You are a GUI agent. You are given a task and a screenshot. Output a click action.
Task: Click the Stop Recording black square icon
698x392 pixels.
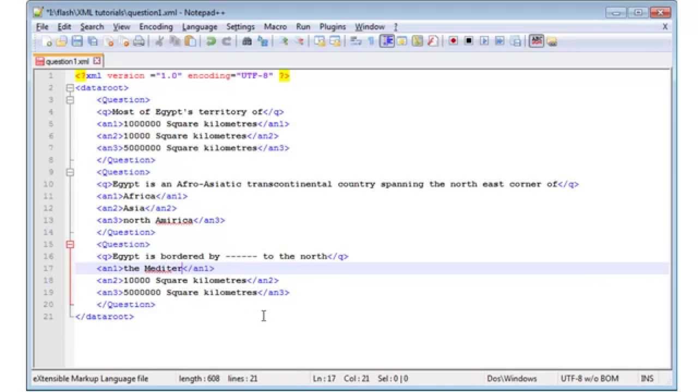coord(468,41)
